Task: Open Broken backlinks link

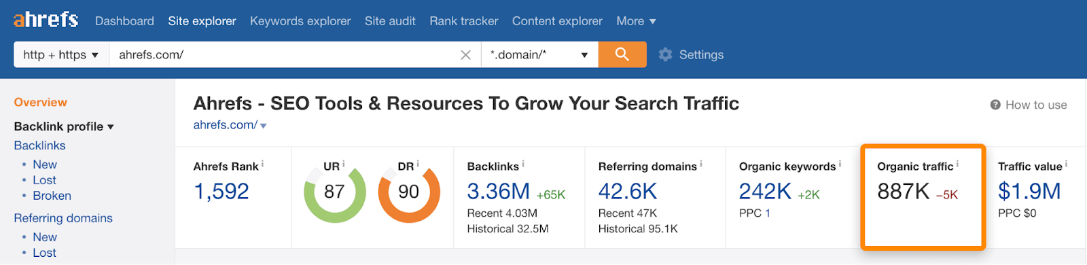Action: pyautogui.click(x=52, y=196)
